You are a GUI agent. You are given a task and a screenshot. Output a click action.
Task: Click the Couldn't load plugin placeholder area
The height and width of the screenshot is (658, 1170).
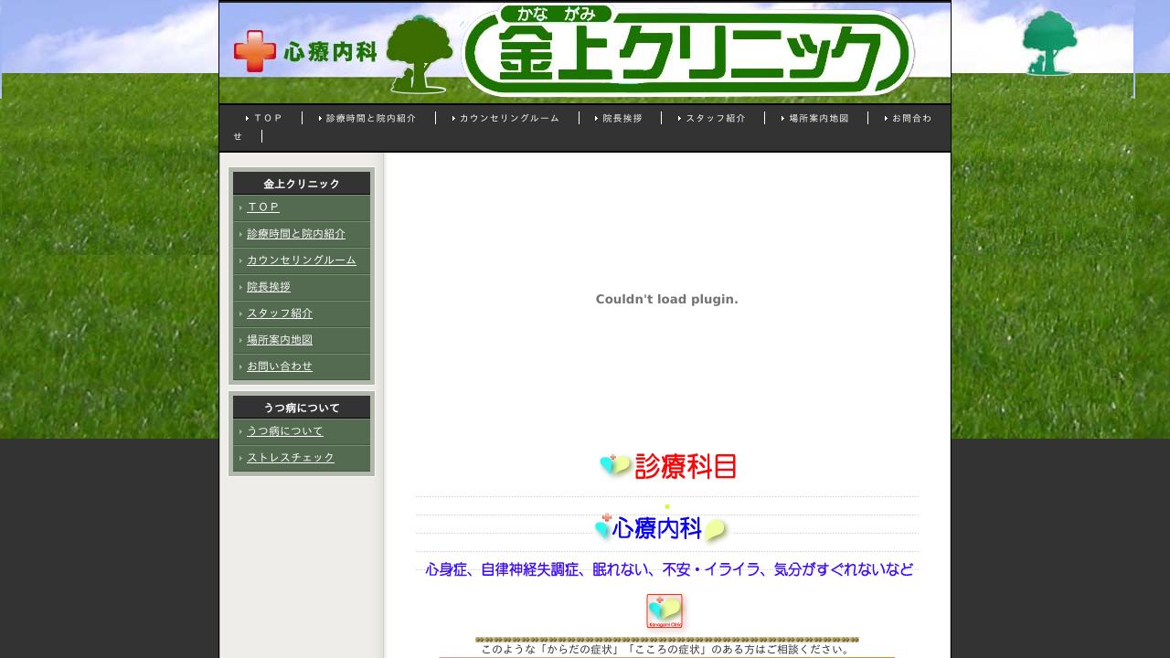coord(666,299)
